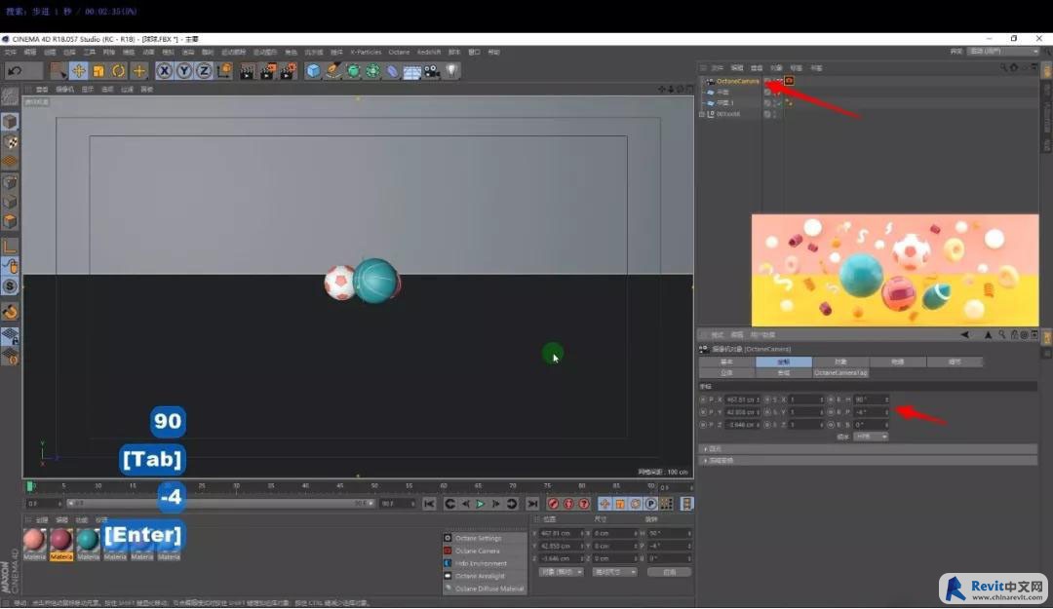Select the Rotate tool
This screenshot has width=1053, height=609.
tap(118, 70)
